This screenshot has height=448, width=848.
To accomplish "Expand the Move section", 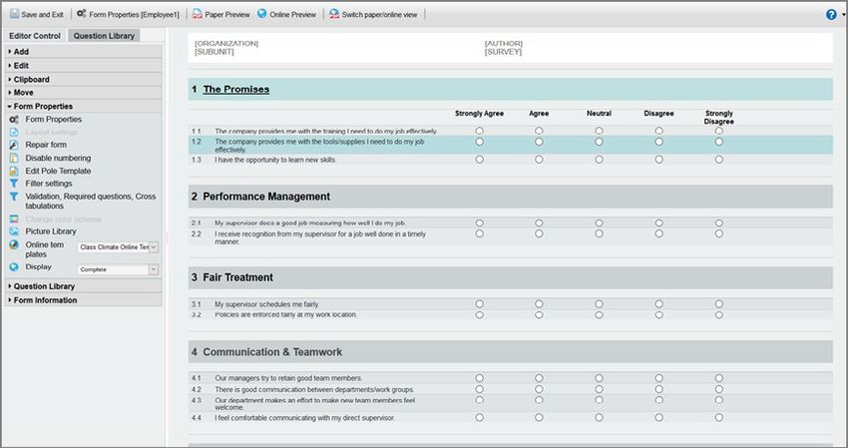I will pyautogui.click(x=83, y=93).
